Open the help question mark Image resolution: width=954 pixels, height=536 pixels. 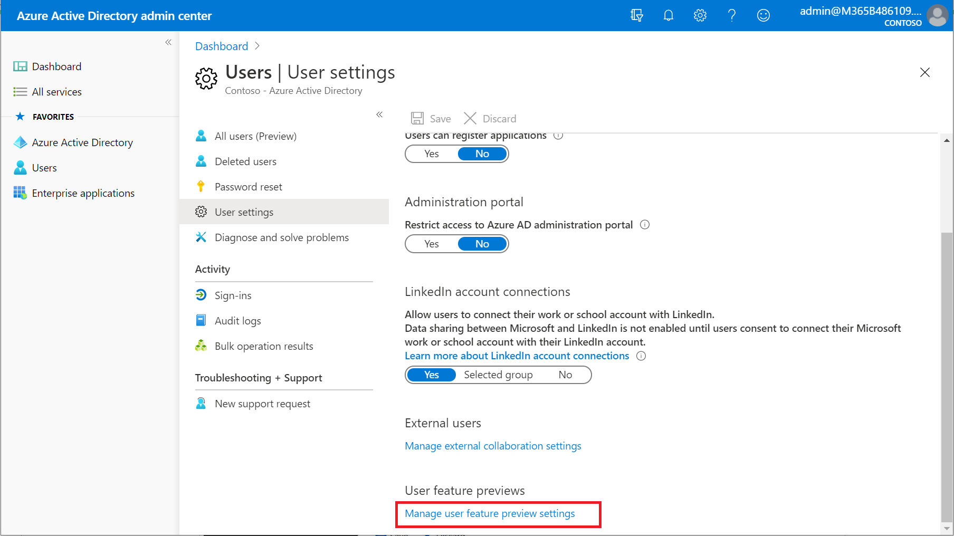coord(732,15)
